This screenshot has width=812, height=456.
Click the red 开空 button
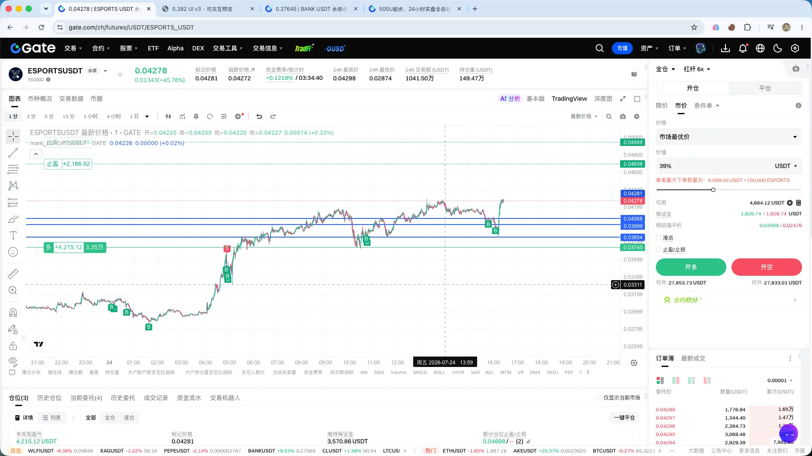click(766, 267)
